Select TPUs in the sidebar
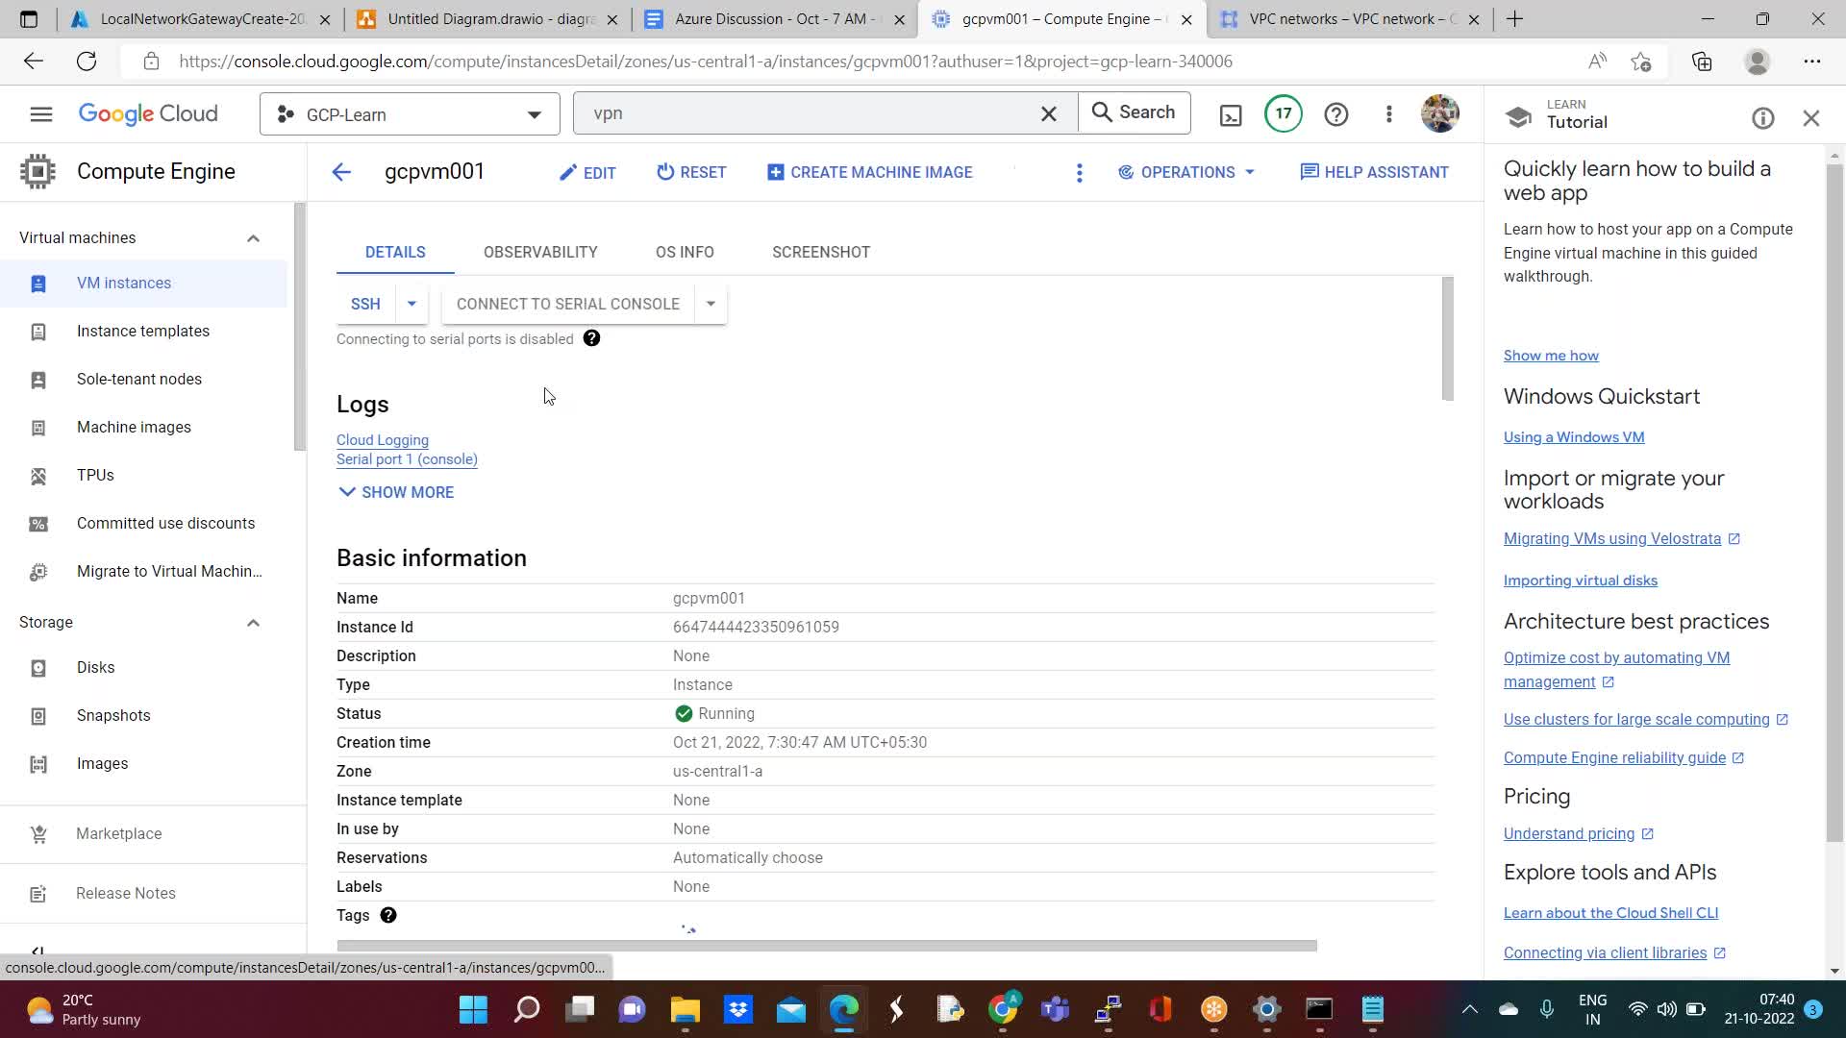Screen dimensions: 1846x1038 pyautogui.click(x=94, y=475)
